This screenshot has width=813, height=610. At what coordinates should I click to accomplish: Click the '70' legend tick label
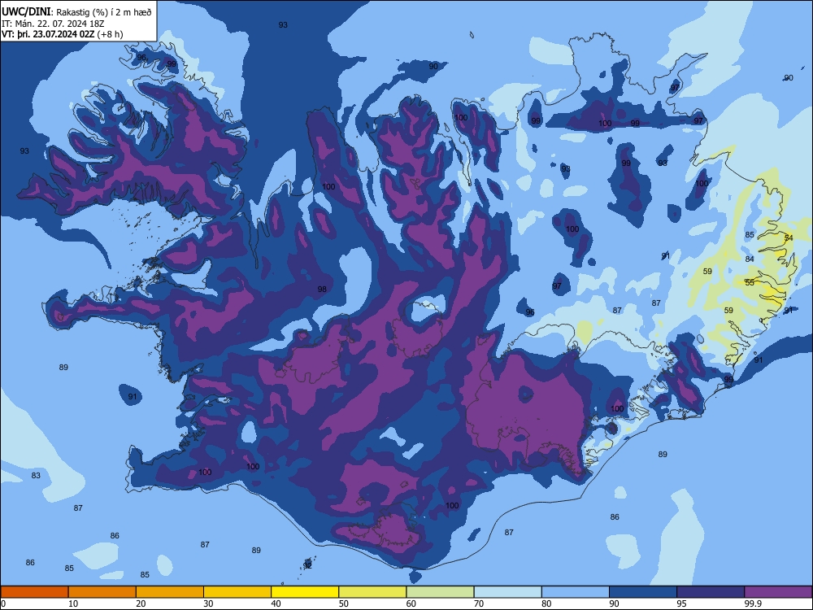(479, 603)
